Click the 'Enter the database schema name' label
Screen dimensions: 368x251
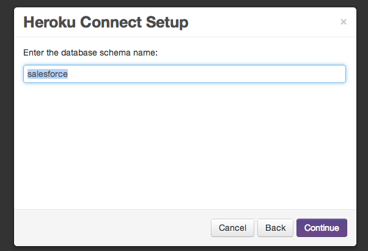point(90,53)
